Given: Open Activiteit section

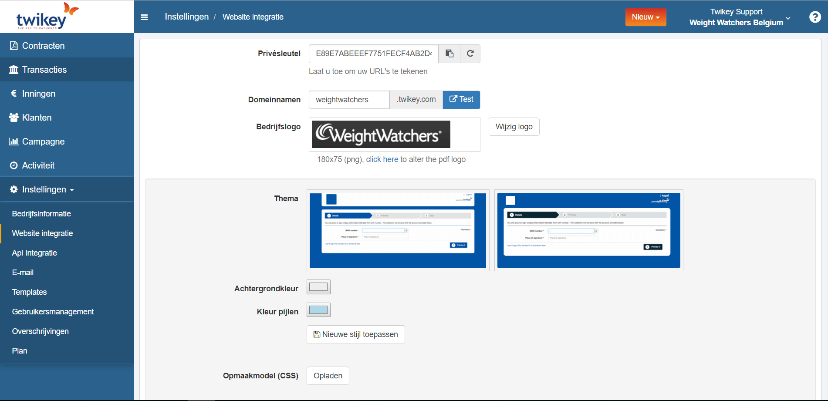Looking at the screenshot, I should tap(67, 165).
